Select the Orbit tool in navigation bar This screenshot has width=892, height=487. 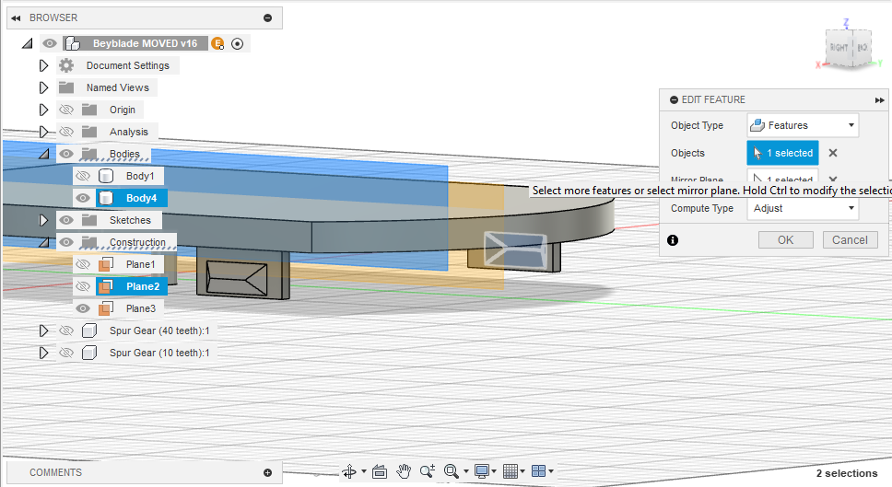pos(350,471)
